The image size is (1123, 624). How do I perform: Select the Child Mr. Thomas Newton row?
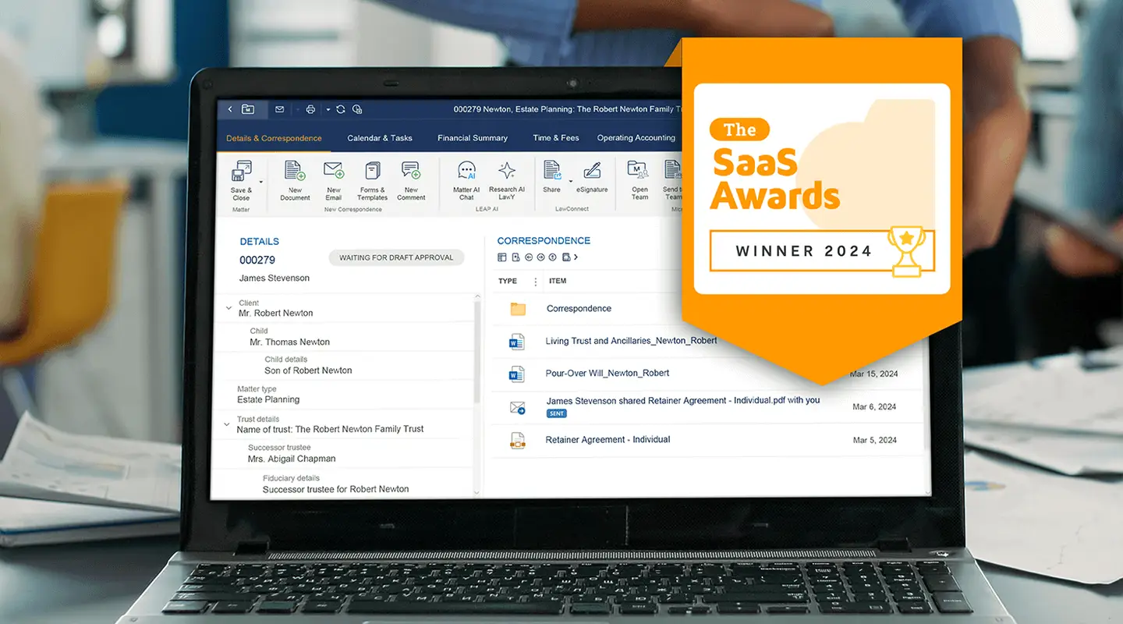click(343, 337)
